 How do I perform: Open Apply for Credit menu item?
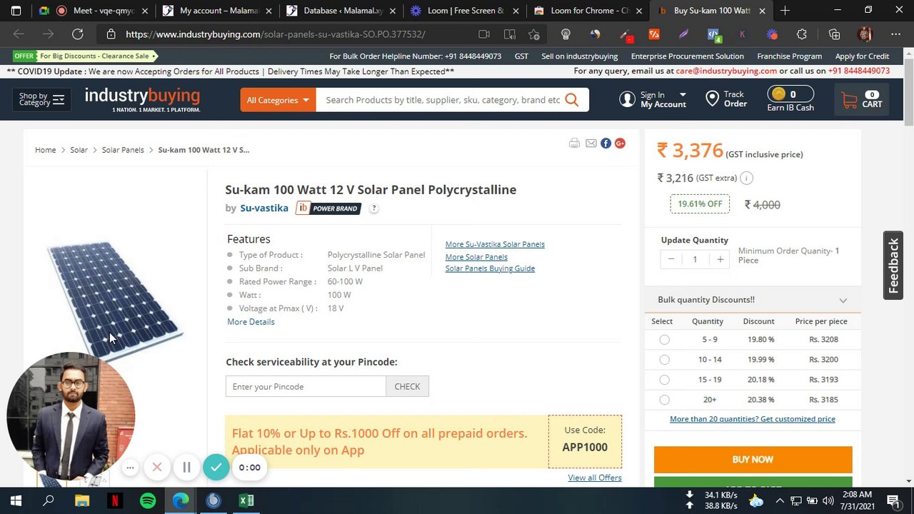tap(863, 56)
